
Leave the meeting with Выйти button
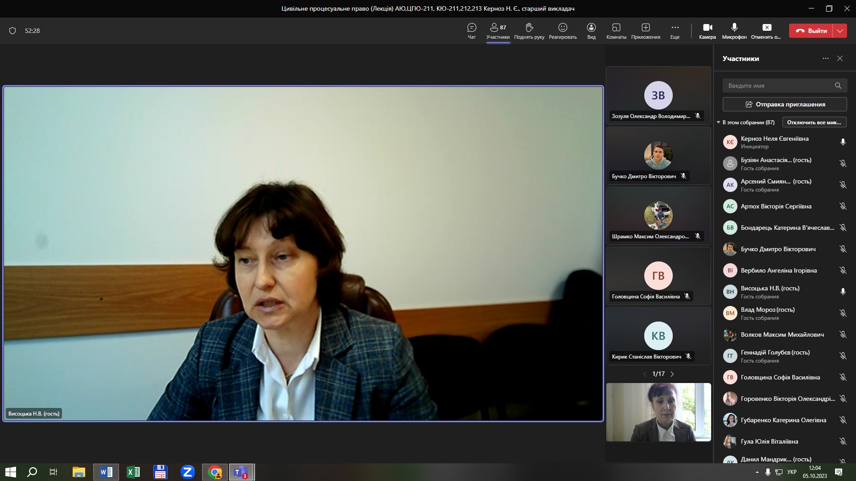(x=811, y=31)
